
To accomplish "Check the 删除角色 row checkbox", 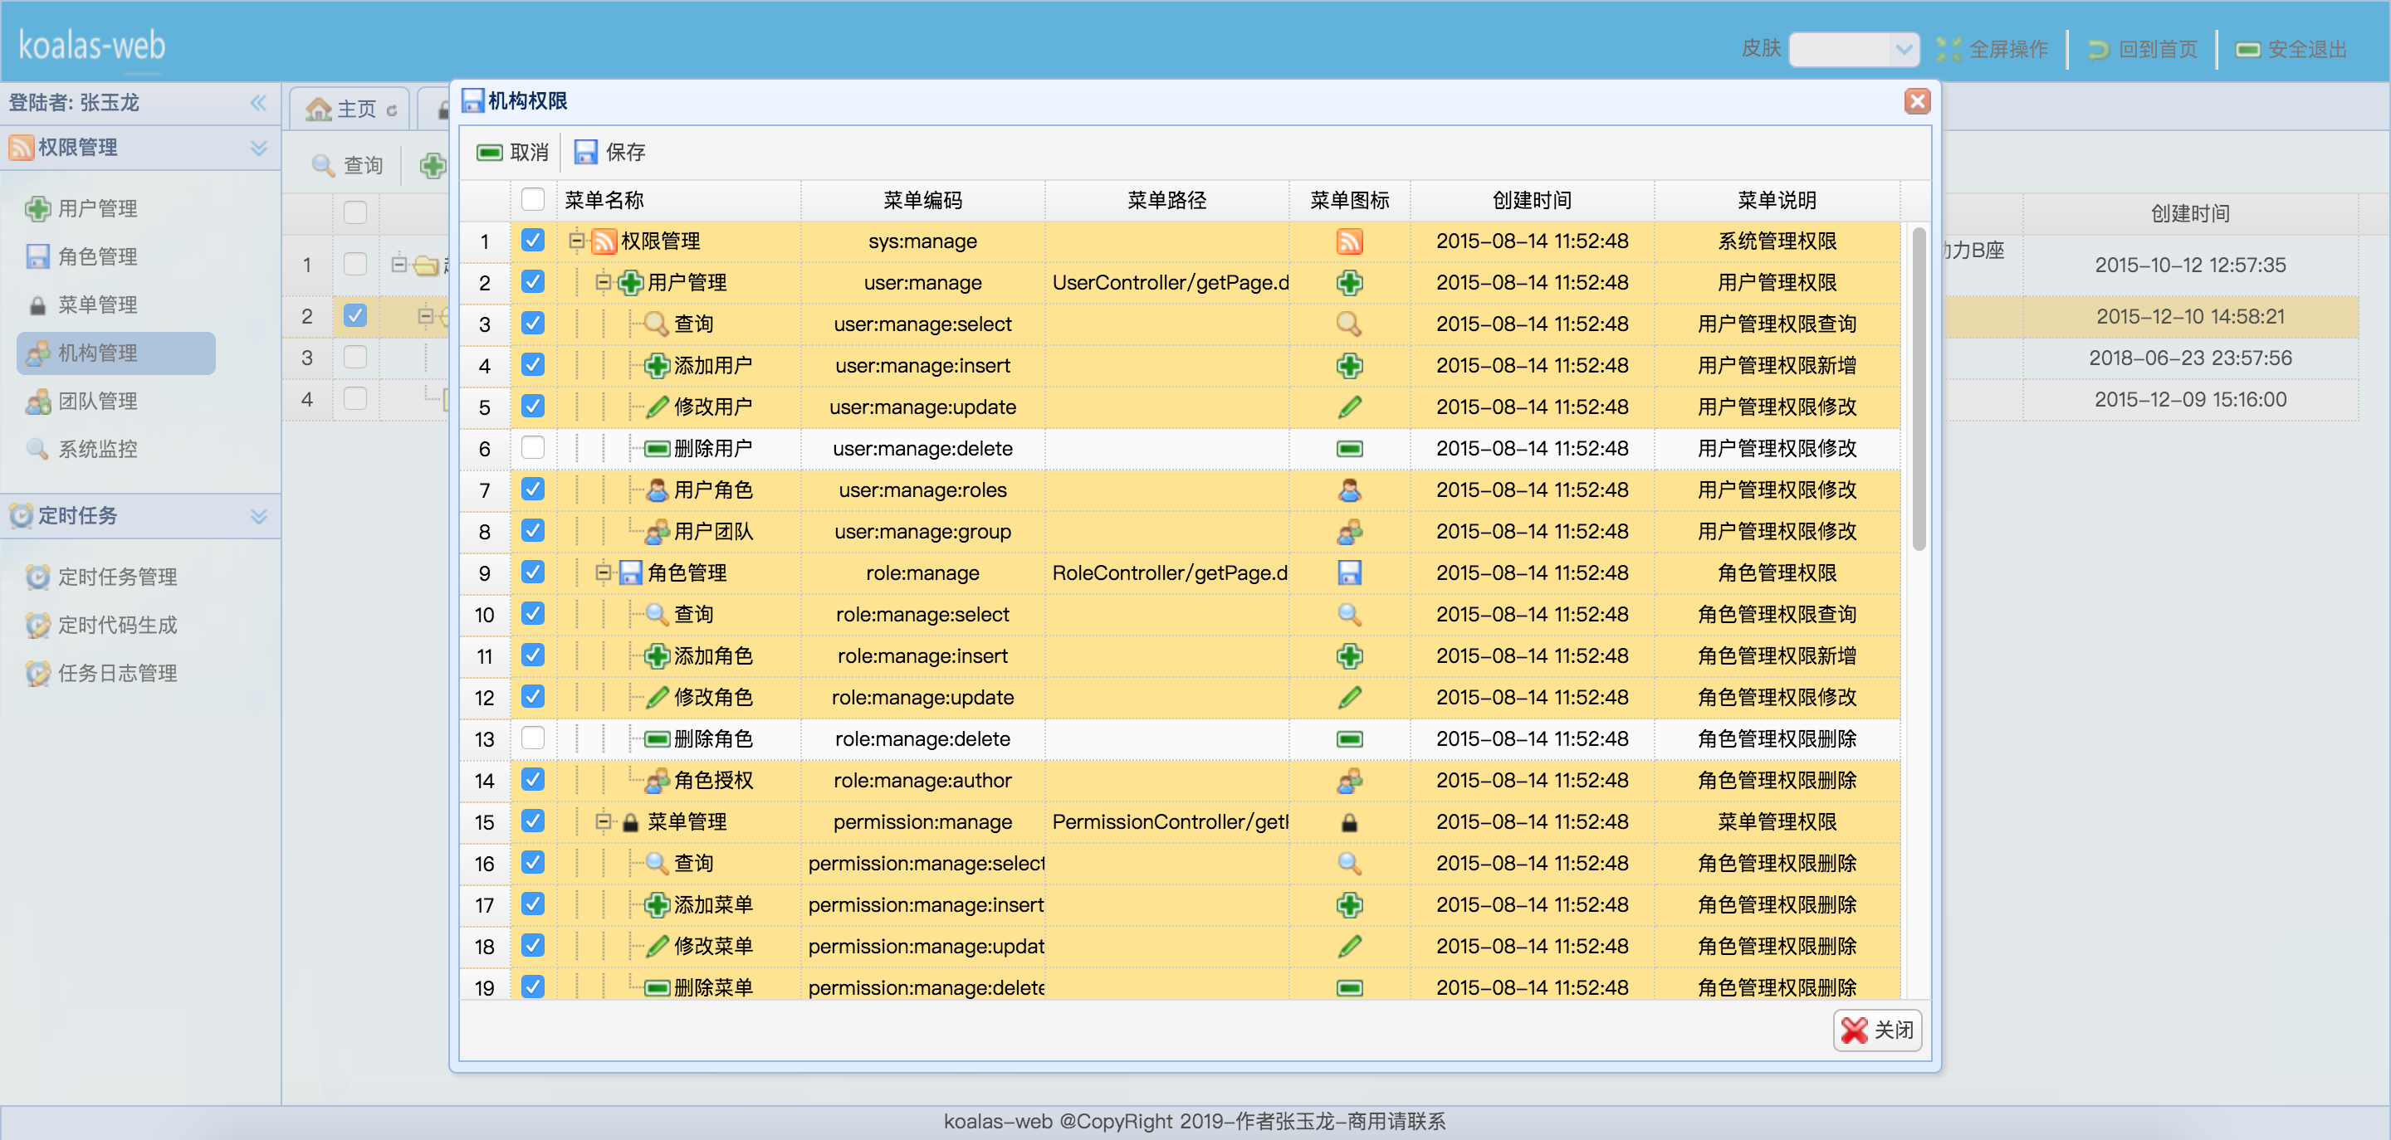I will tap(533, 738).
